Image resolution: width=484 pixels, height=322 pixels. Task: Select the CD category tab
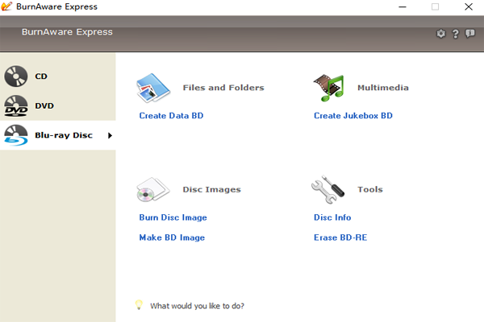(58, 76)
